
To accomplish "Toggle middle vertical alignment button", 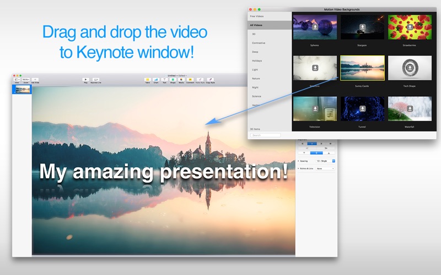I will (316, 153).
